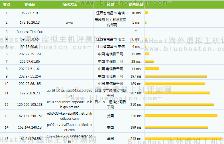Image resolution: width=224 pixels, height=144 pixels.
Task: Select IP address 162.214.76.58
Action: [x=30, y=139]
